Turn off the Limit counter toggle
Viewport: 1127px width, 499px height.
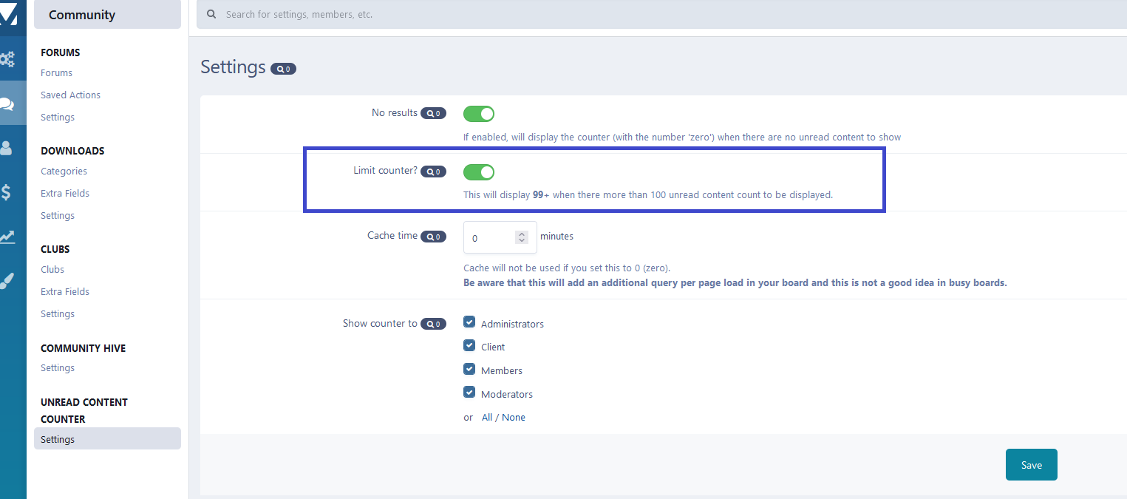[x=479, y=172]
